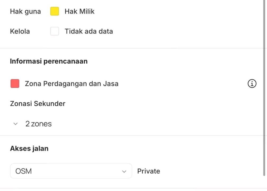The height and width of the screenshot is (191, 267).
Task: Click the vertical scrollbar on the right
Action: point(264,88)
